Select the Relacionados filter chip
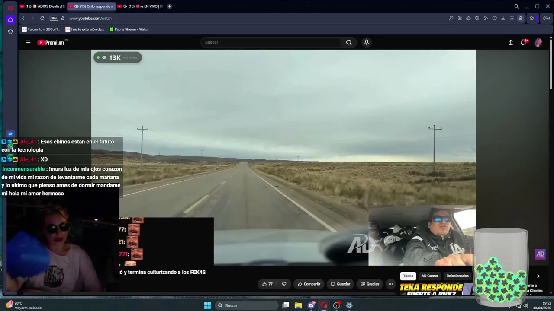Viewport: 554px width, 311px height. pos(457,276)
